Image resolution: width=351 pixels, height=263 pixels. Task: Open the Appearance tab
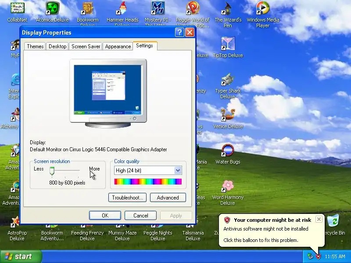click(118, 46)
